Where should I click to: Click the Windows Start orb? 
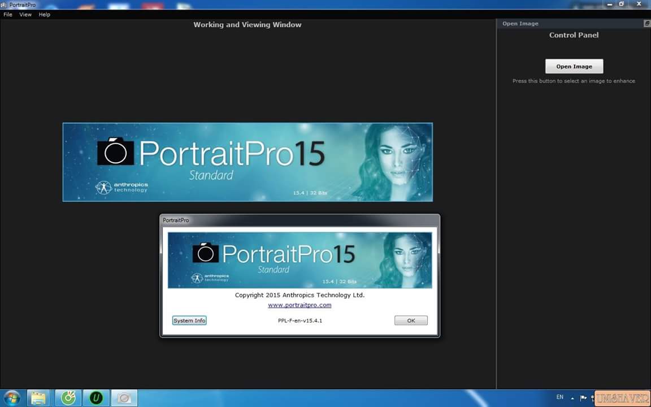(x=12, y=399)
